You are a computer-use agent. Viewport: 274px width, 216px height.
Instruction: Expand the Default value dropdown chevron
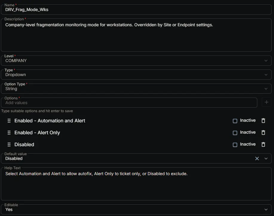(x=266, y=158)
